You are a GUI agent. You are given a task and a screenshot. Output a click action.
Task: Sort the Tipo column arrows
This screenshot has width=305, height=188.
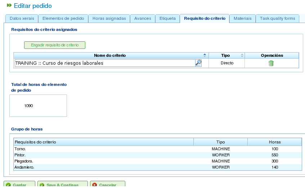(242, 55)
